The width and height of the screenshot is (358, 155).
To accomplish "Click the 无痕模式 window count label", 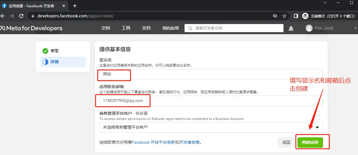I will click(333, 16).
